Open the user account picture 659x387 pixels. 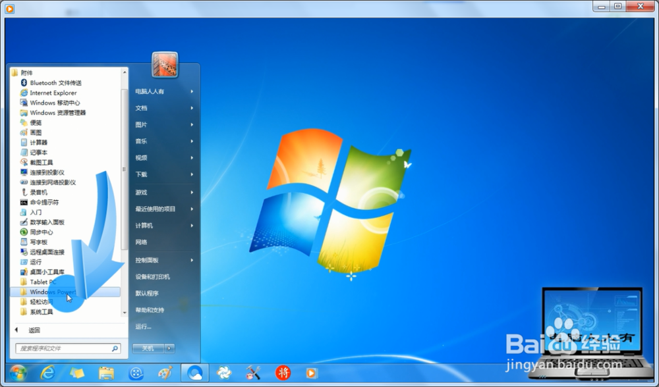[x=165, y=64]
